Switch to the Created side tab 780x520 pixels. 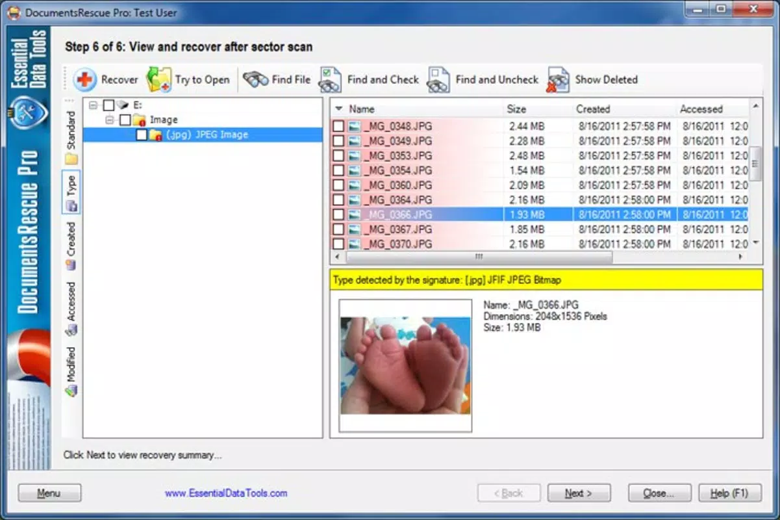tap(71, 246)
